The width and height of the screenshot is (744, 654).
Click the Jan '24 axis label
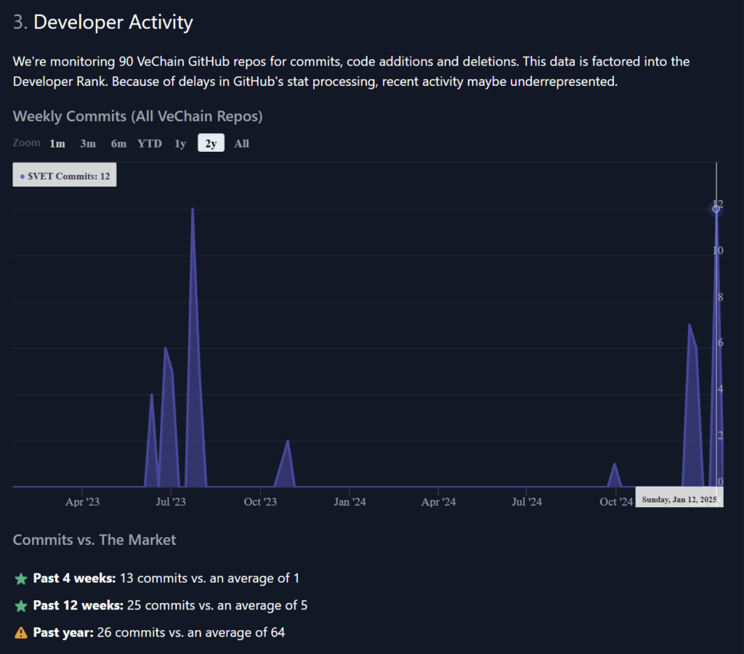[350, 502]
